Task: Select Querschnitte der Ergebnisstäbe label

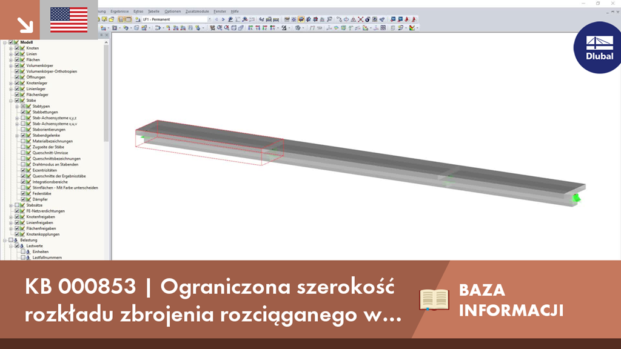Action: point(59,176)
